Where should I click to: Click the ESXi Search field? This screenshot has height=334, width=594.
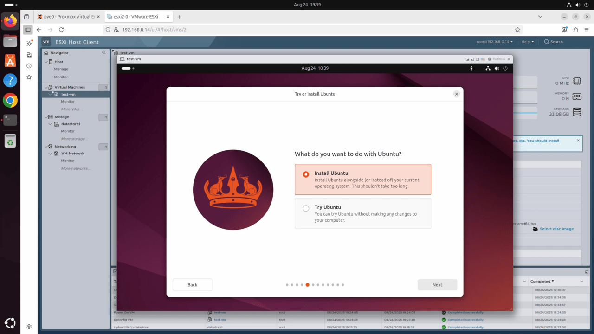coord(553,42)
